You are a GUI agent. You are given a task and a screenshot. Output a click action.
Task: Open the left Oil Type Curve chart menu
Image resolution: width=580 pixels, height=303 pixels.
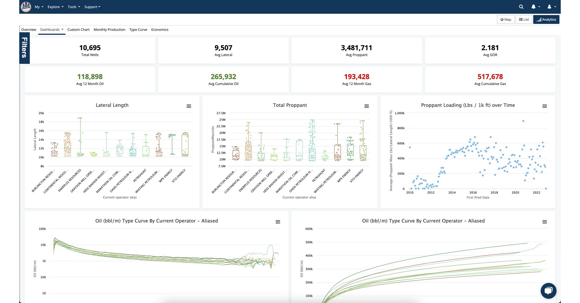click(278, 222)
